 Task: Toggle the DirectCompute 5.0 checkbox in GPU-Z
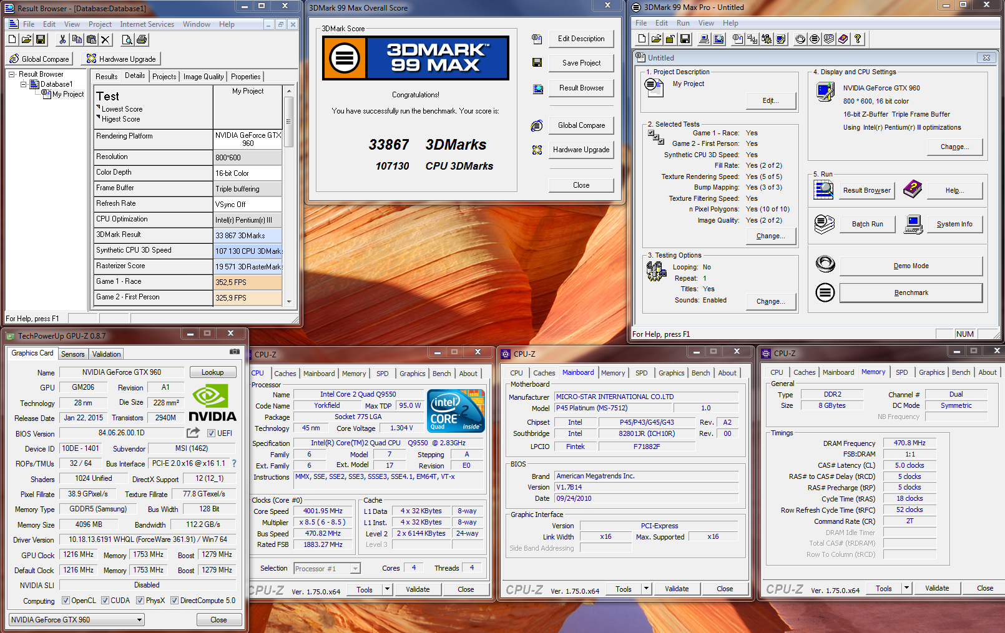coord(175,601)
